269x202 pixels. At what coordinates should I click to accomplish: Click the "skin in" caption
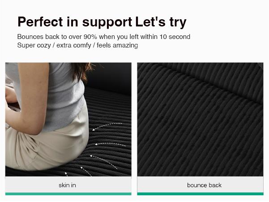(67, 185)
